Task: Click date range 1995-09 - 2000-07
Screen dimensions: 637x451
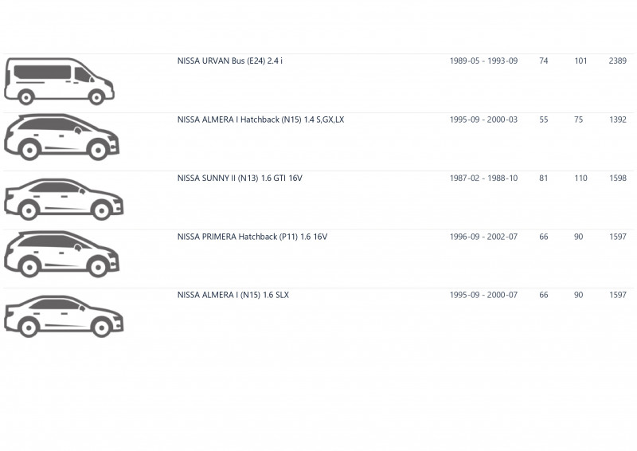Action: (483, 296)
